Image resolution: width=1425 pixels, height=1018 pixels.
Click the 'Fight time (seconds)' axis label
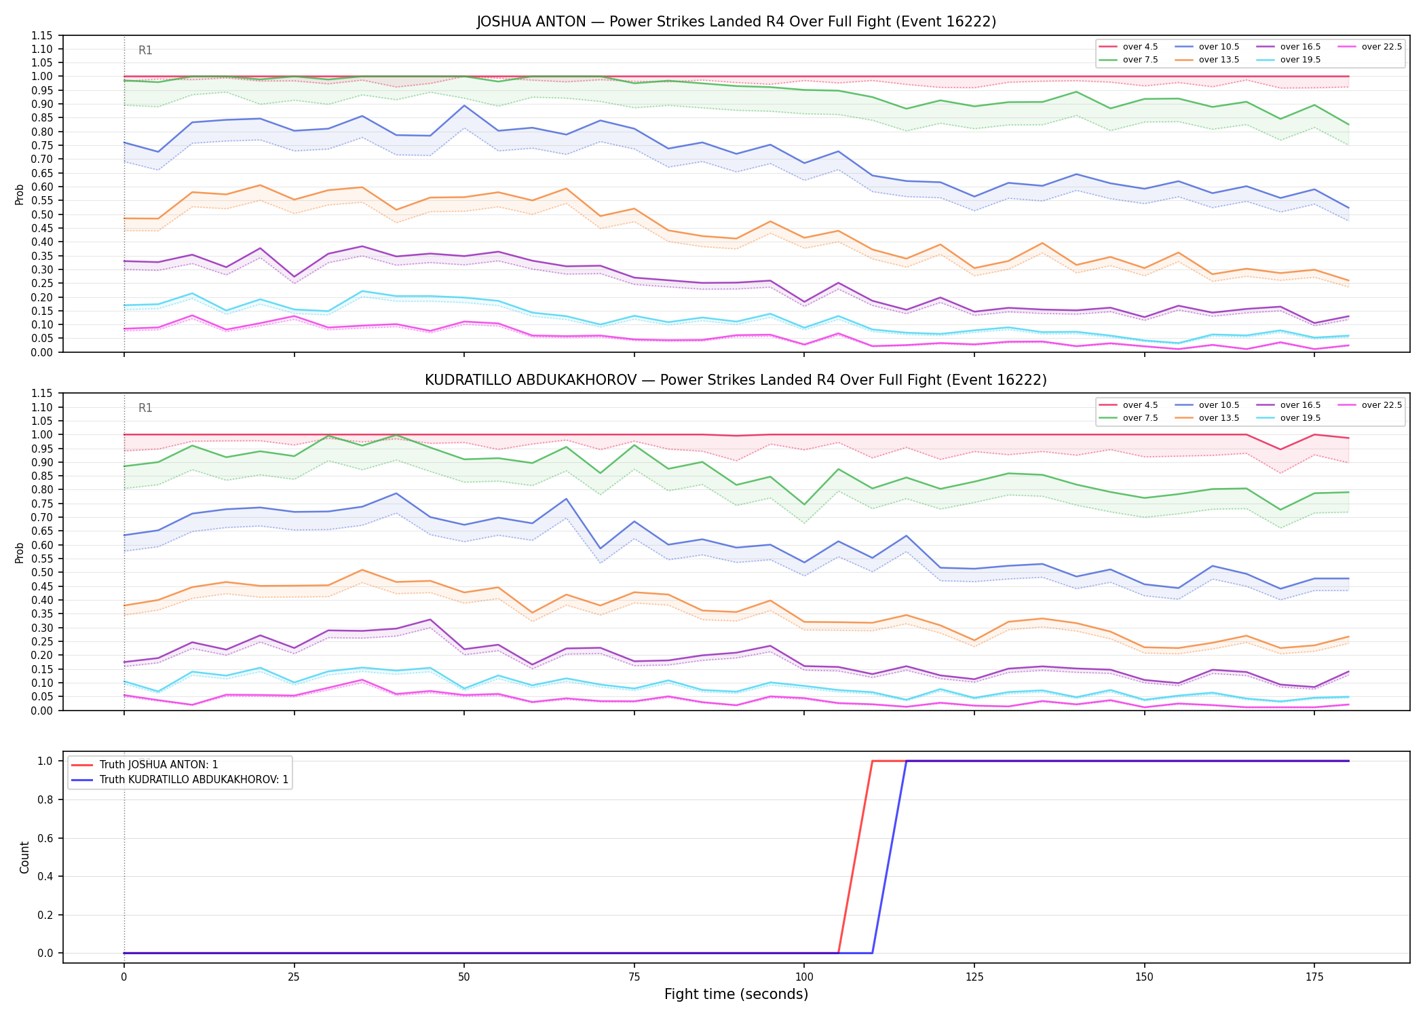(x=736, y=994)
